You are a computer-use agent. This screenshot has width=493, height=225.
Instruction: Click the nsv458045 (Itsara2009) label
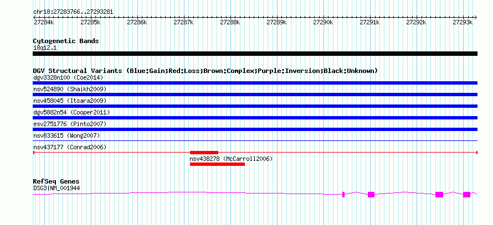70,101
